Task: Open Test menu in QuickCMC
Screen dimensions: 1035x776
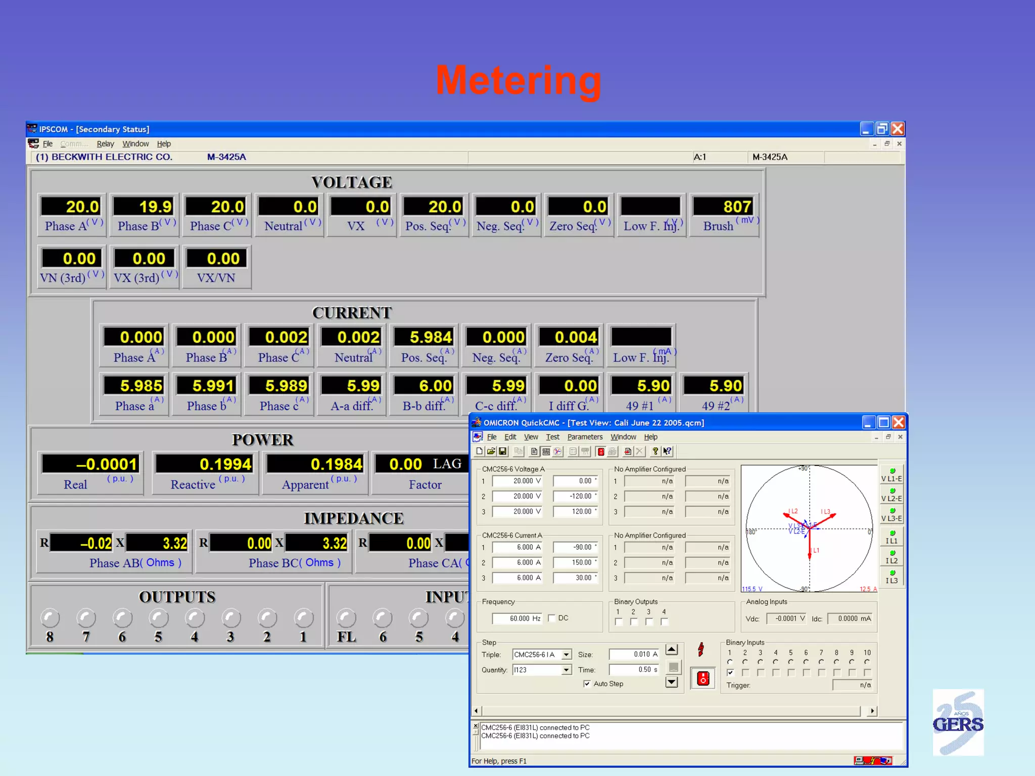Action: point(552,437)
